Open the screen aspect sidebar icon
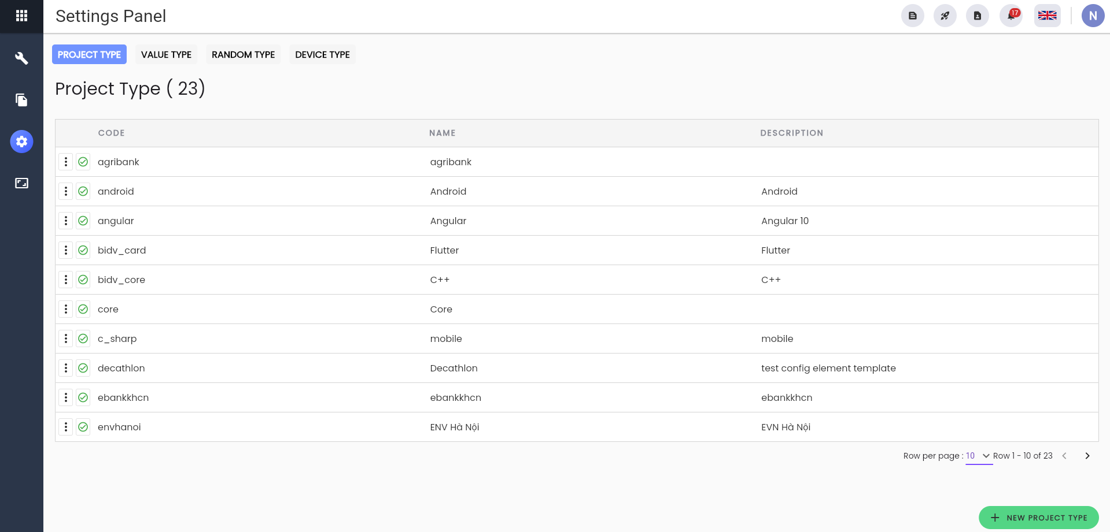Viewport: 1110px width, 532px height. tap(21, 183)
